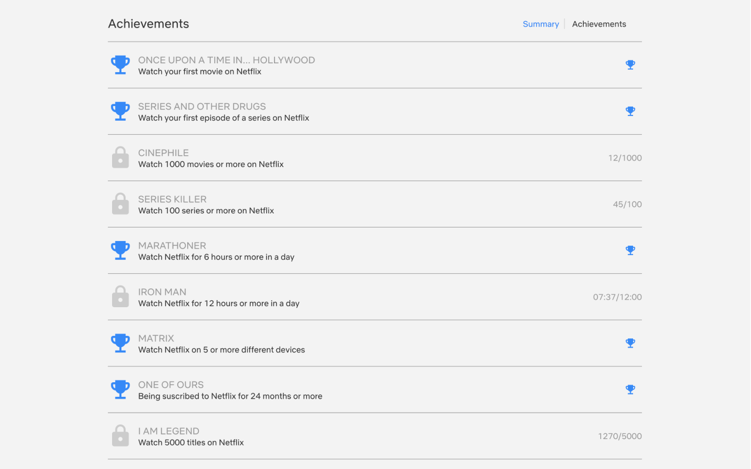Click the small trophy badge in the Matrix row
This screenshot has height=469, width=751.
click(630, 343)
